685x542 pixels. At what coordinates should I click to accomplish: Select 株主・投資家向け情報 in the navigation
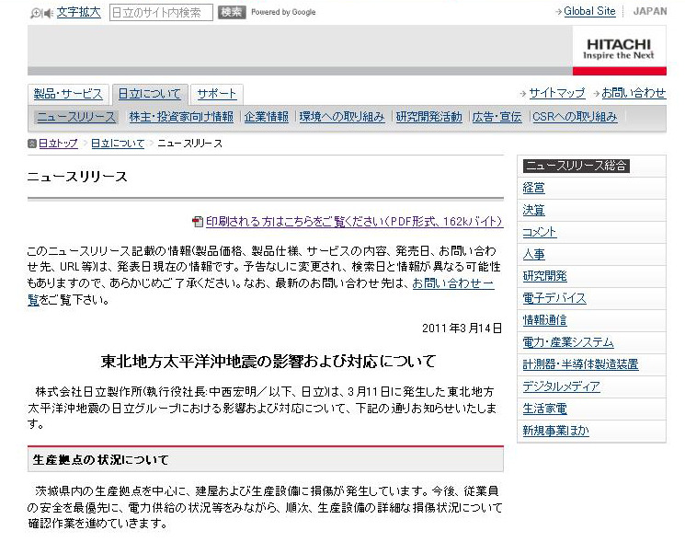pos(181,117)
